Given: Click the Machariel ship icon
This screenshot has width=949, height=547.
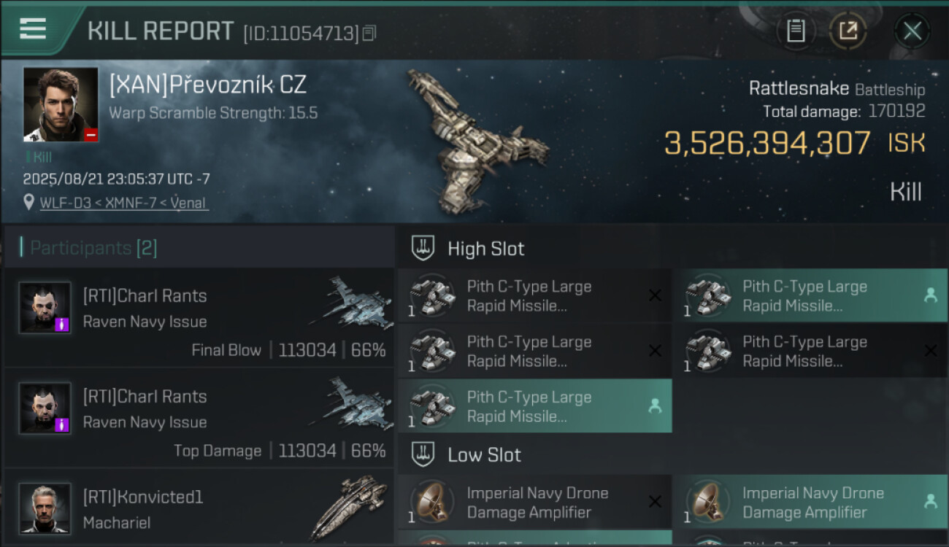Looking at the screenshot, I should coord(349,508).
